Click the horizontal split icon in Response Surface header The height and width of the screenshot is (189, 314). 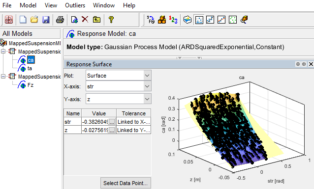(298, 64)
